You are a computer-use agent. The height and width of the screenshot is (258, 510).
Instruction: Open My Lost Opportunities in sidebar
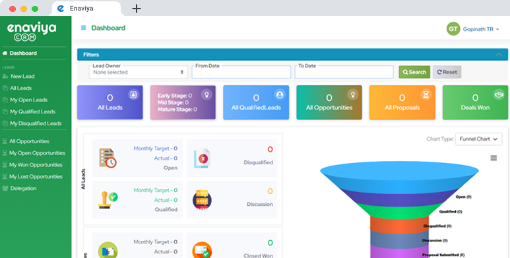(32, 176)
